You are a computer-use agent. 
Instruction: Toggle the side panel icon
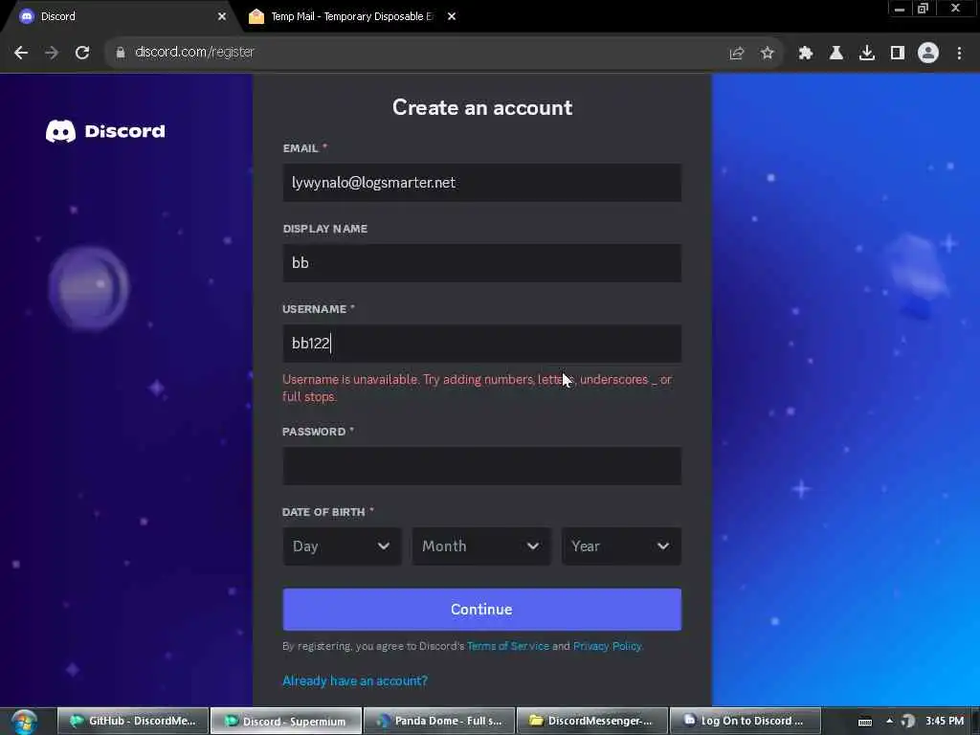point(898,54)
